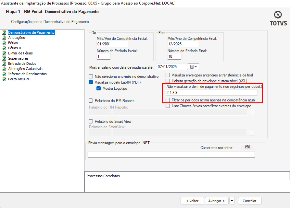Click the Voltar button
Viewport: 290px width, 208px height.
click(192, 201)
